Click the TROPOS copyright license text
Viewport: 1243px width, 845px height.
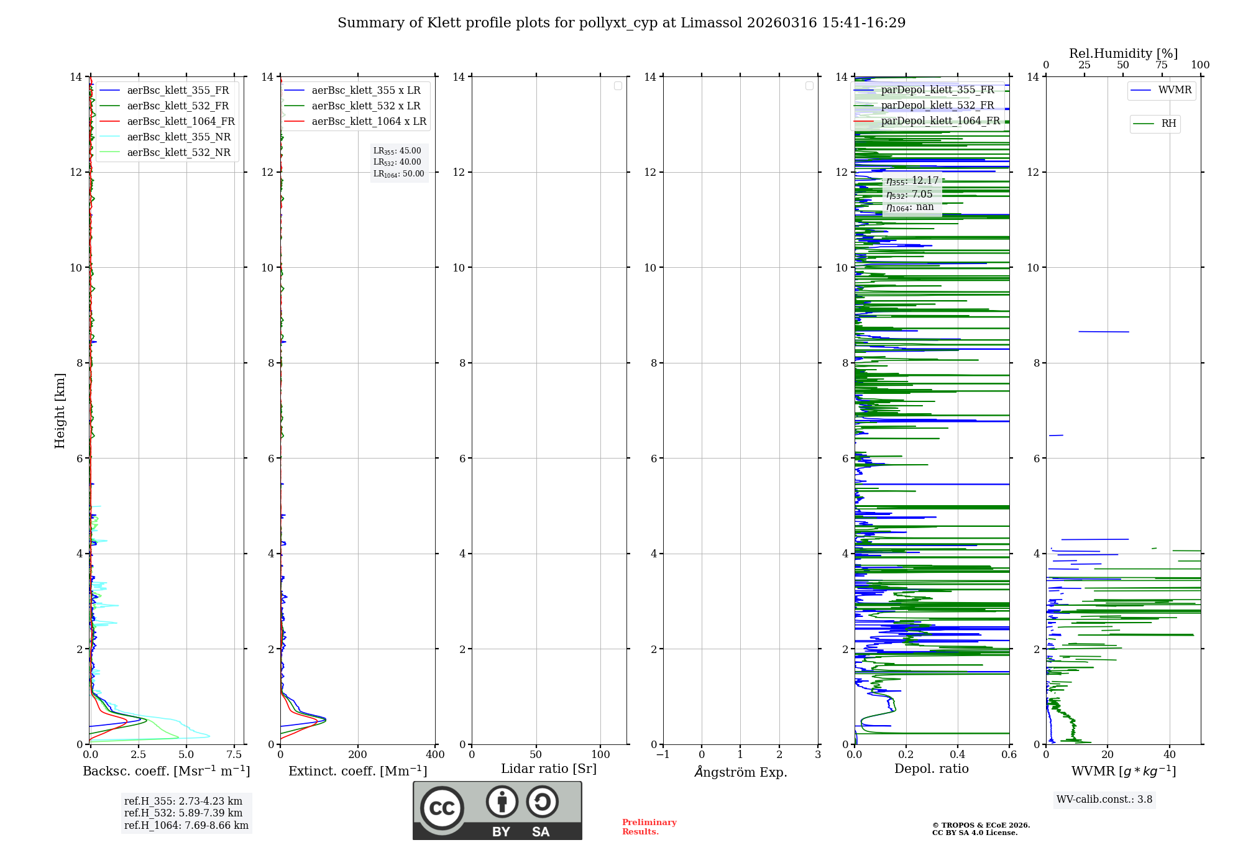coord(980,829)
